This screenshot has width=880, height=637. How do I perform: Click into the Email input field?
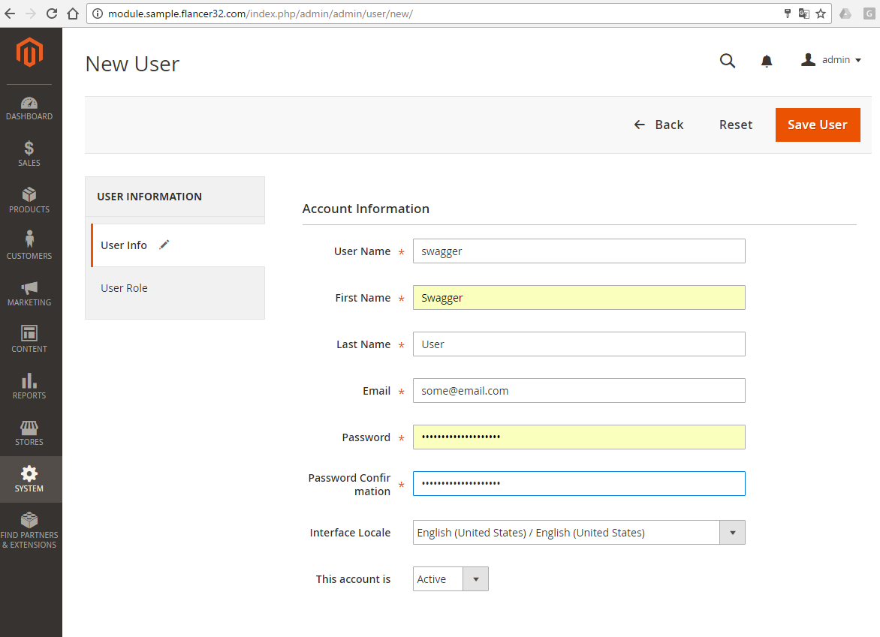[x=578, y=391]
